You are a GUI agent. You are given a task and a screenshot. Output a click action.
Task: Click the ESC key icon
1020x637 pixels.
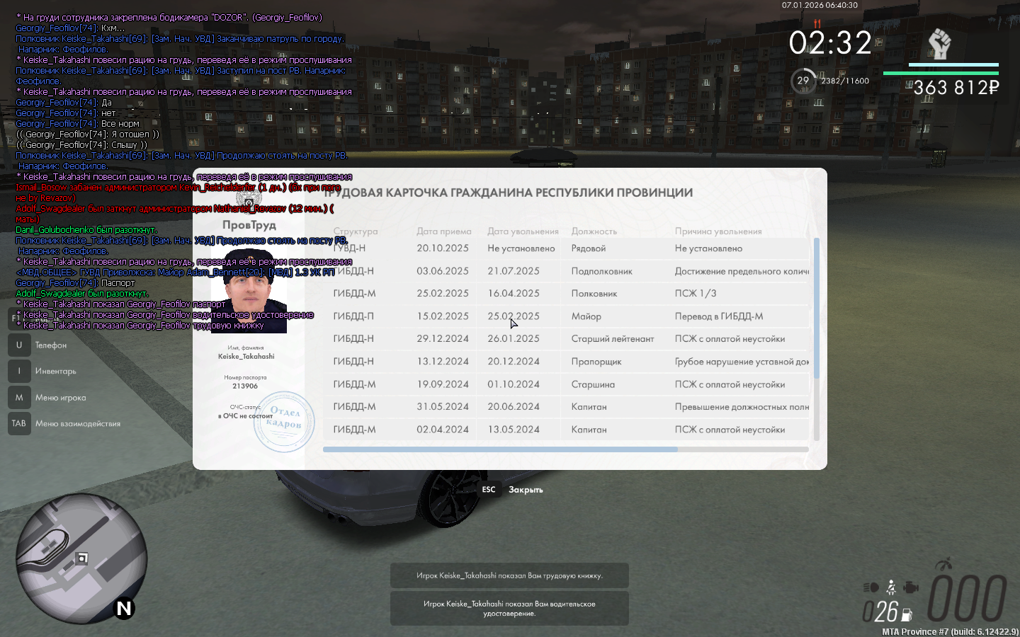click(x=489, y=490)
